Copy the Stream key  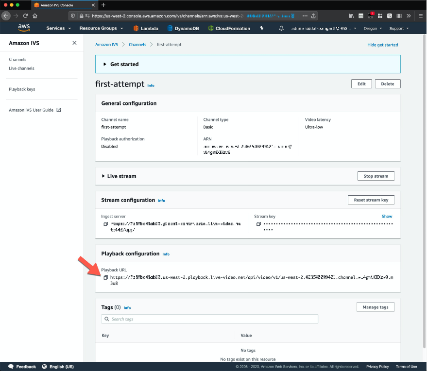click(258, 223)
